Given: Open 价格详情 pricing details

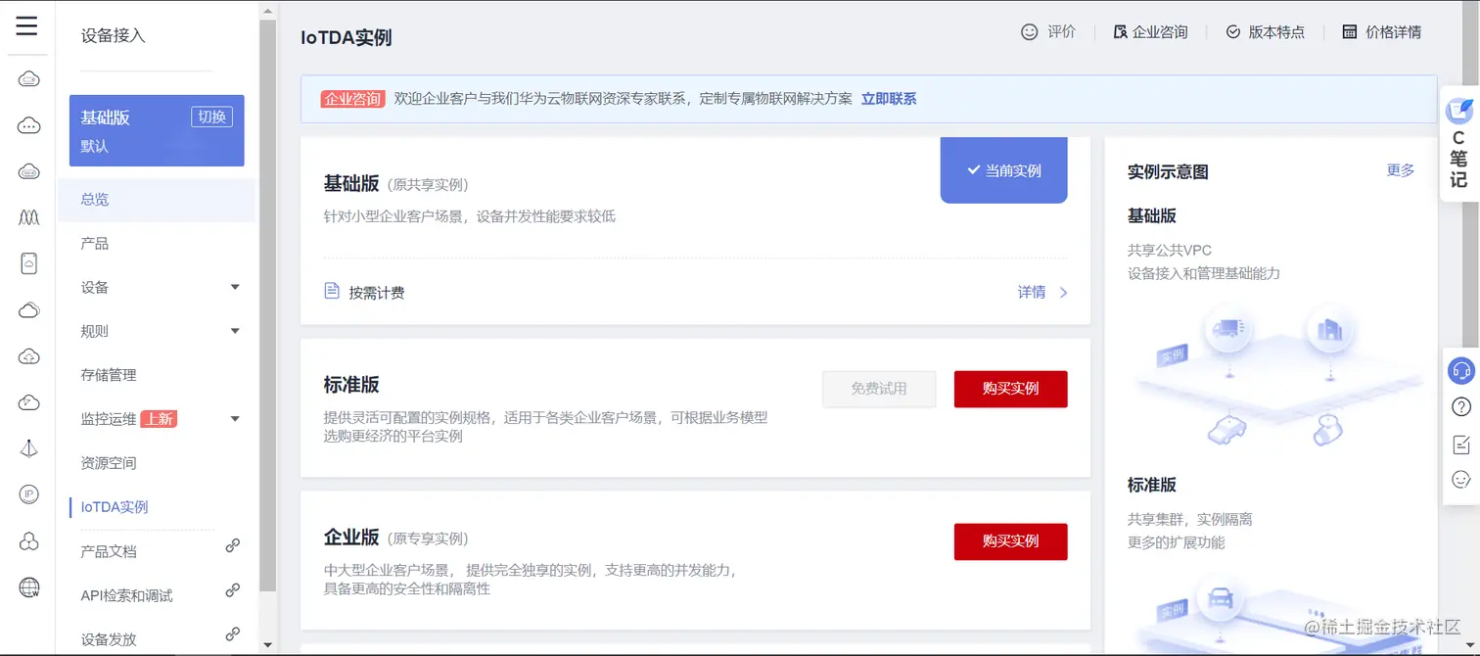Looking at the screenshot, I should coord(1382,32).
